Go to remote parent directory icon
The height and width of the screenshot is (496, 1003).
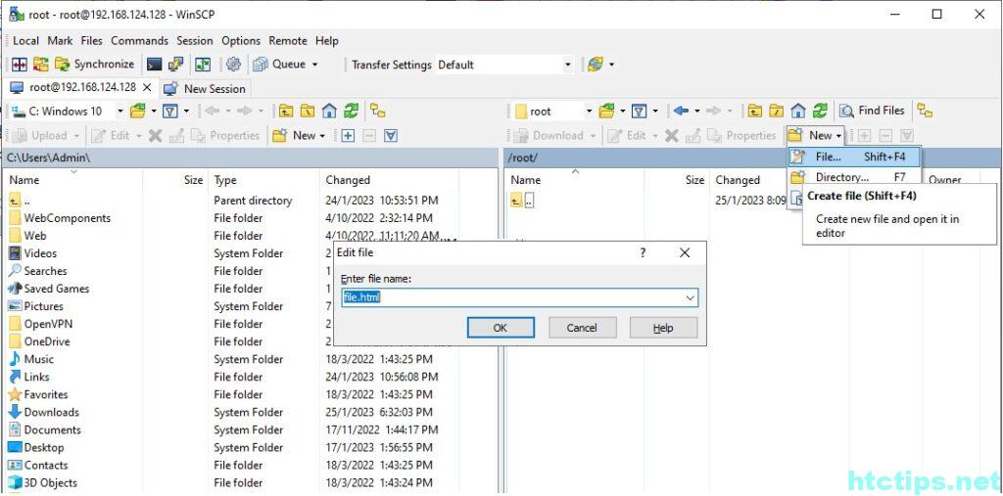(x=755, y=112)
